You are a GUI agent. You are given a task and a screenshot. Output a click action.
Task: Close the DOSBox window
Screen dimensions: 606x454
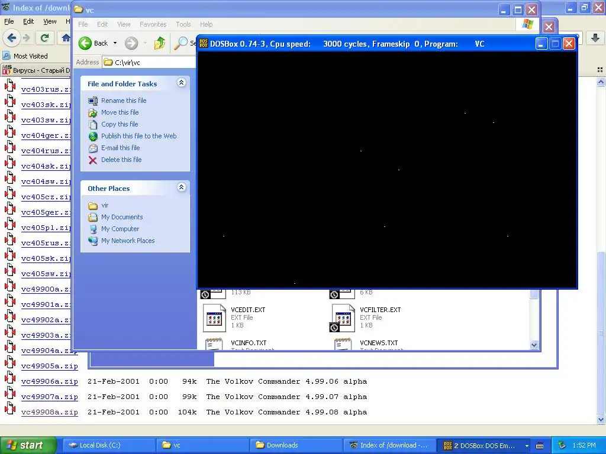tap(569, 44)
